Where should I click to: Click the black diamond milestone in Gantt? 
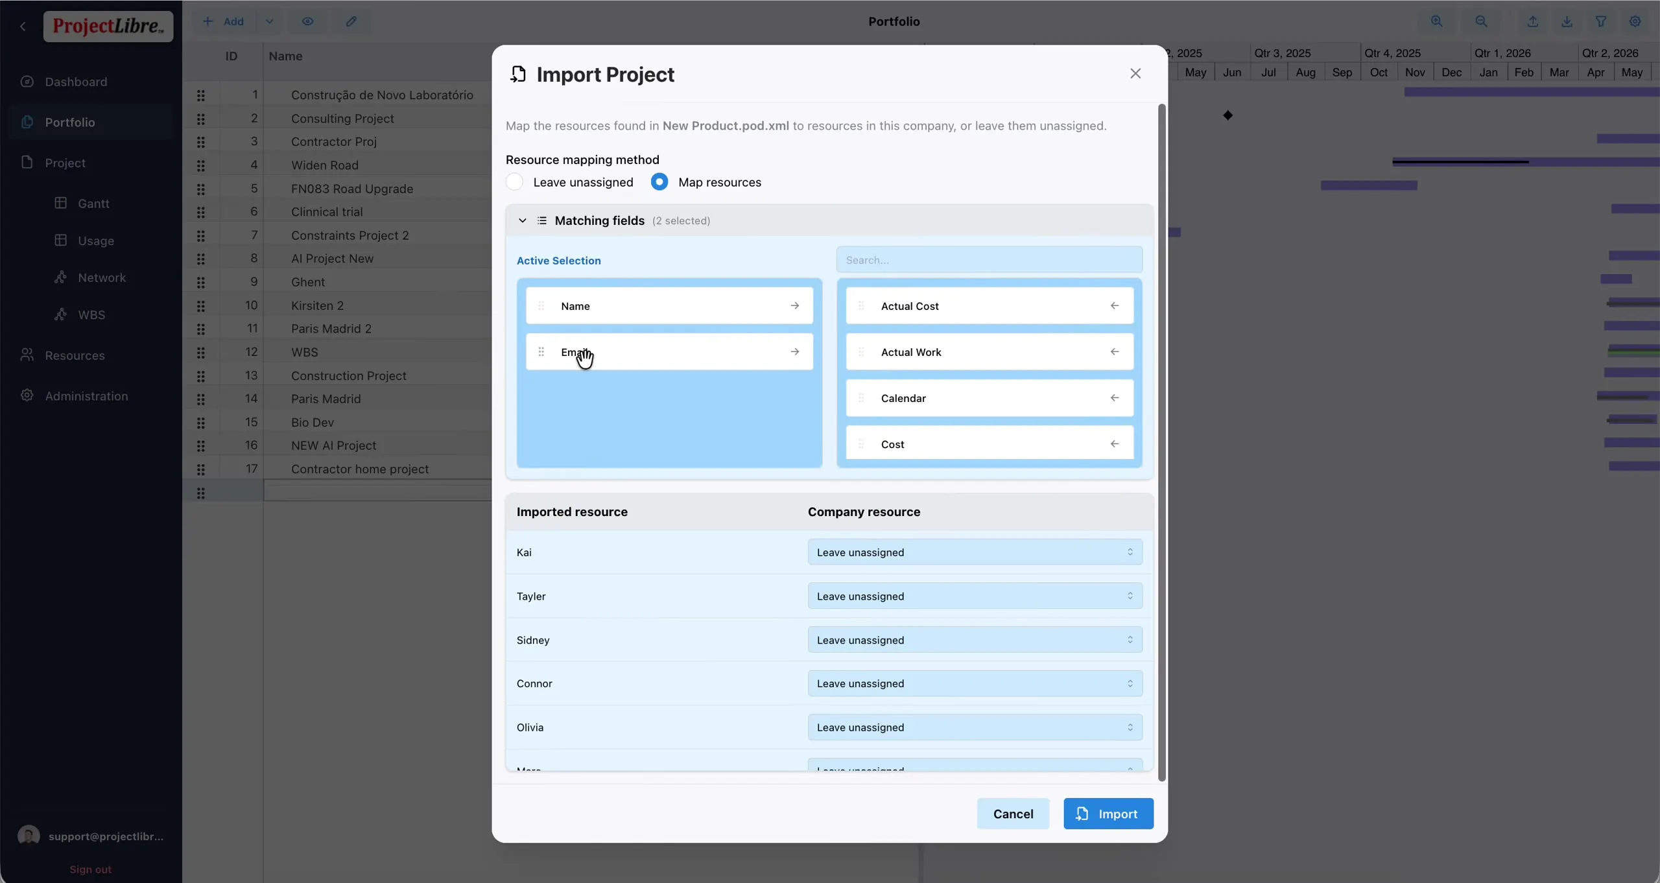[1227, 115]
